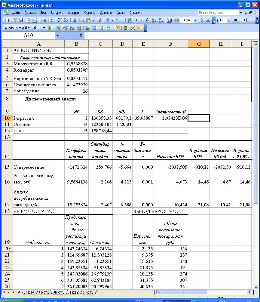Click the red X icon on the dictionary toolbar

133,28
